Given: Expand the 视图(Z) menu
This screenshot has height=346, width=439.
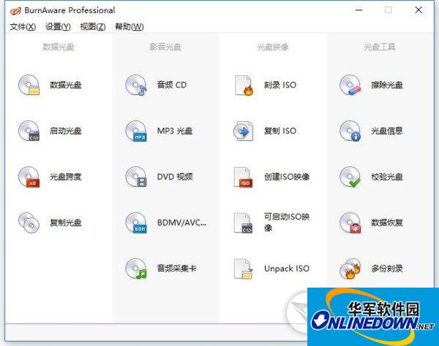Looking at the screenshot, I should click(93, 27).
